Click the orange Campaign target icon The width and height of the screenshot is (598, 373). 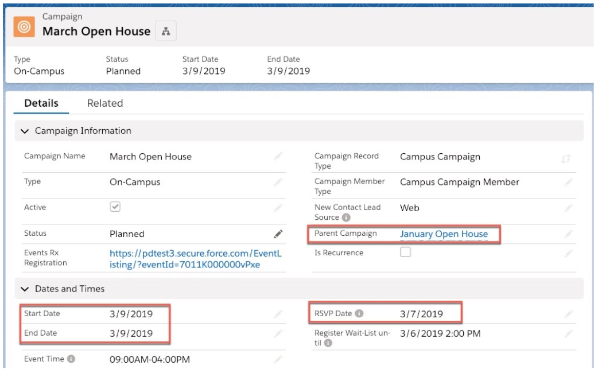[24, 27]
